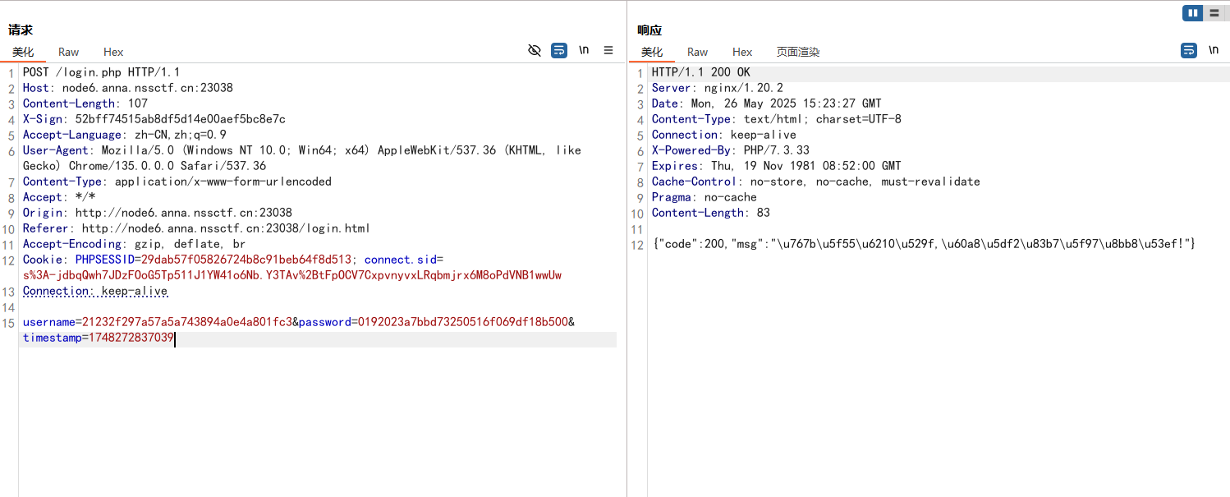Click the Cache-Control header line
Viewport: 1230px width, 497px height.
click(x=816, y=182)
